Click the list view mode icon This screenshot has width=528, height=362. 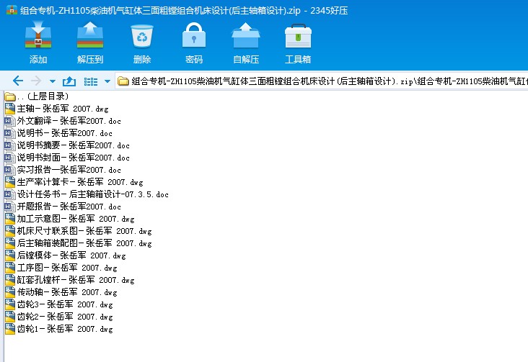tap(91, 81)
